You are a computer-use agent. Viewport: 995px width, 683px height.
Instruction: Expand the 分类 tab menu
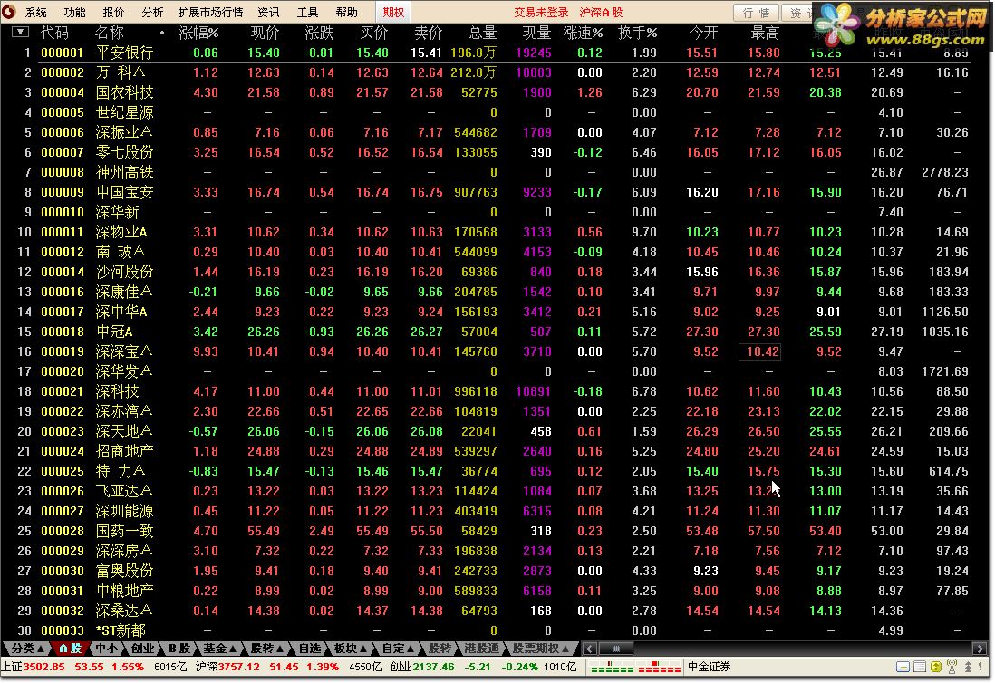coord(26,649)
